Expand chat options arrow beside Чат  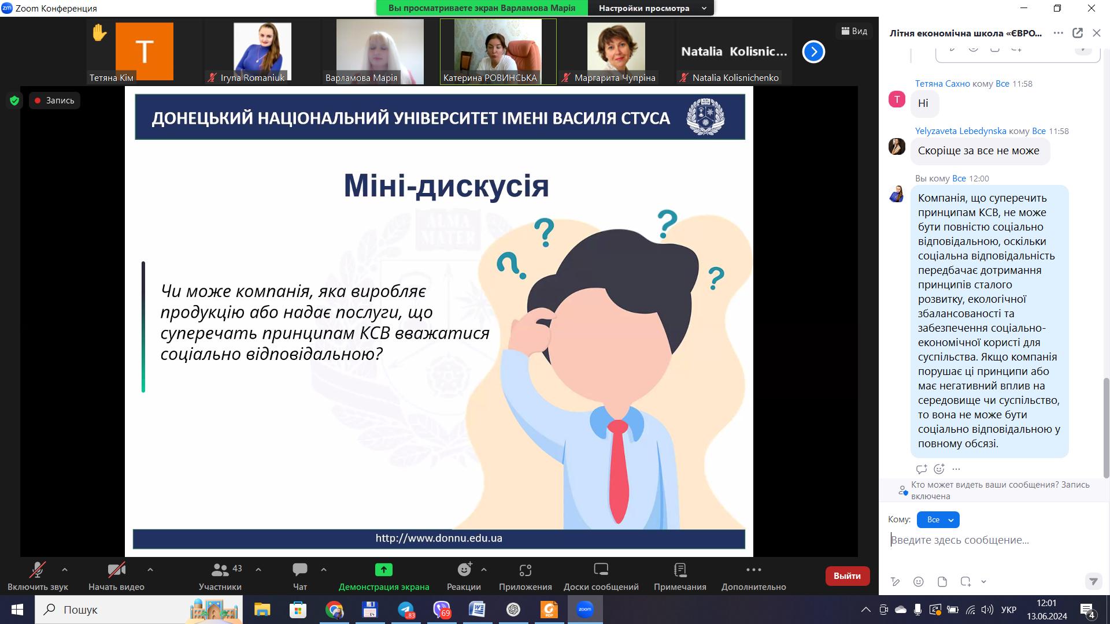tap(324, 570)
